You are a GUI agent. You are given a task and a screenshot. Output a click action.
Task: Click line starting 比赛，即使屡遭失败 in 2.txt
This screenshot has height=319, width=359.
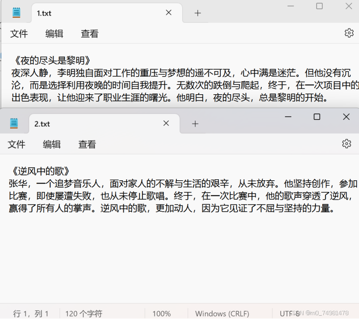tap(181, 196)
